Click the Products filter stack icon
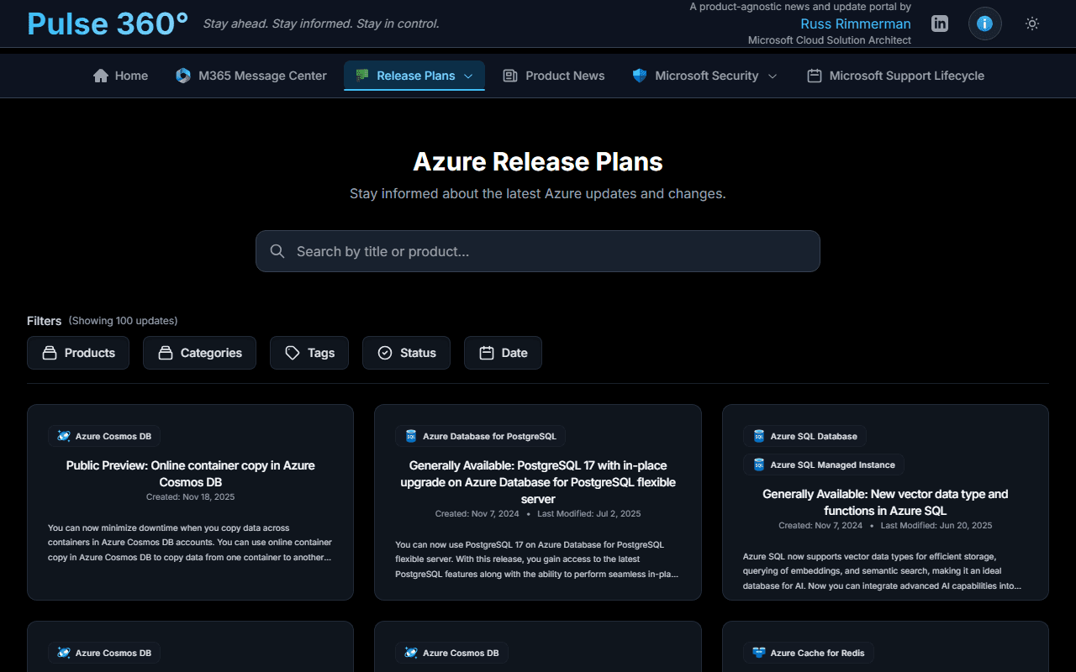This screenshot has width=1076, height=672. coord(50,353)
